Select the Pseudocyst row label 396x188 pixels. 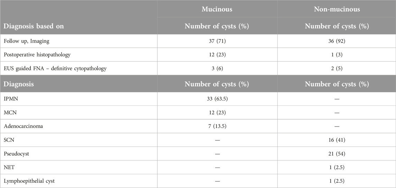click(x=16, y=153)
